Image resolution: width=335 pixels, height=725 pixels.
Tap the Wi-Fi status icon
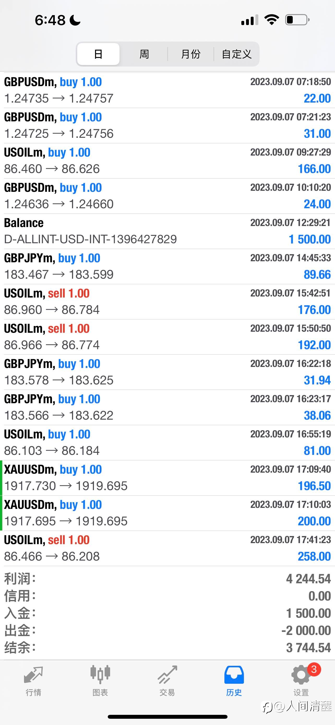pyautogui.click(x=271, y=20)
